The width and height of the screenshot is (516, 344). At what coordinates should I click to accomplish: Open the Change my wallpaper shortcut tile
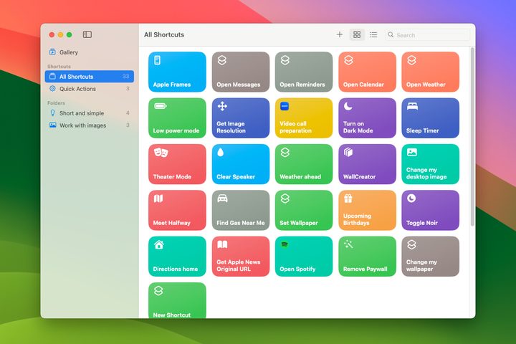[x=431, y=256]
